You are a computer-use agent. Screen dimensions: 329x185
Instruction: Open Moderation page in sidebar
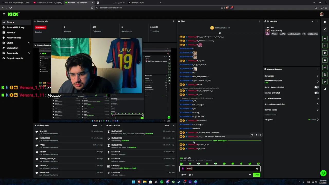17,48
